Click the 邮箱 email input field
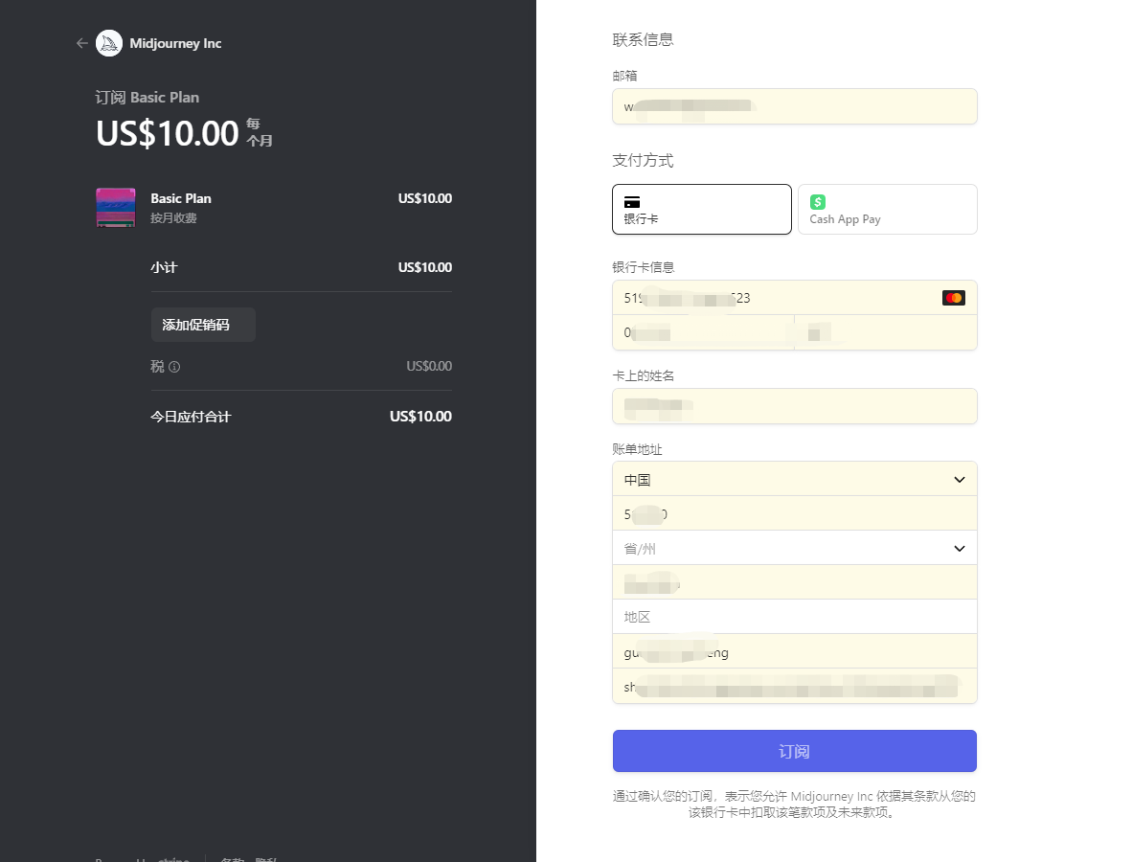Image resolution: width=1132 pixels, height=862 pixels. [x=795, y=106]
